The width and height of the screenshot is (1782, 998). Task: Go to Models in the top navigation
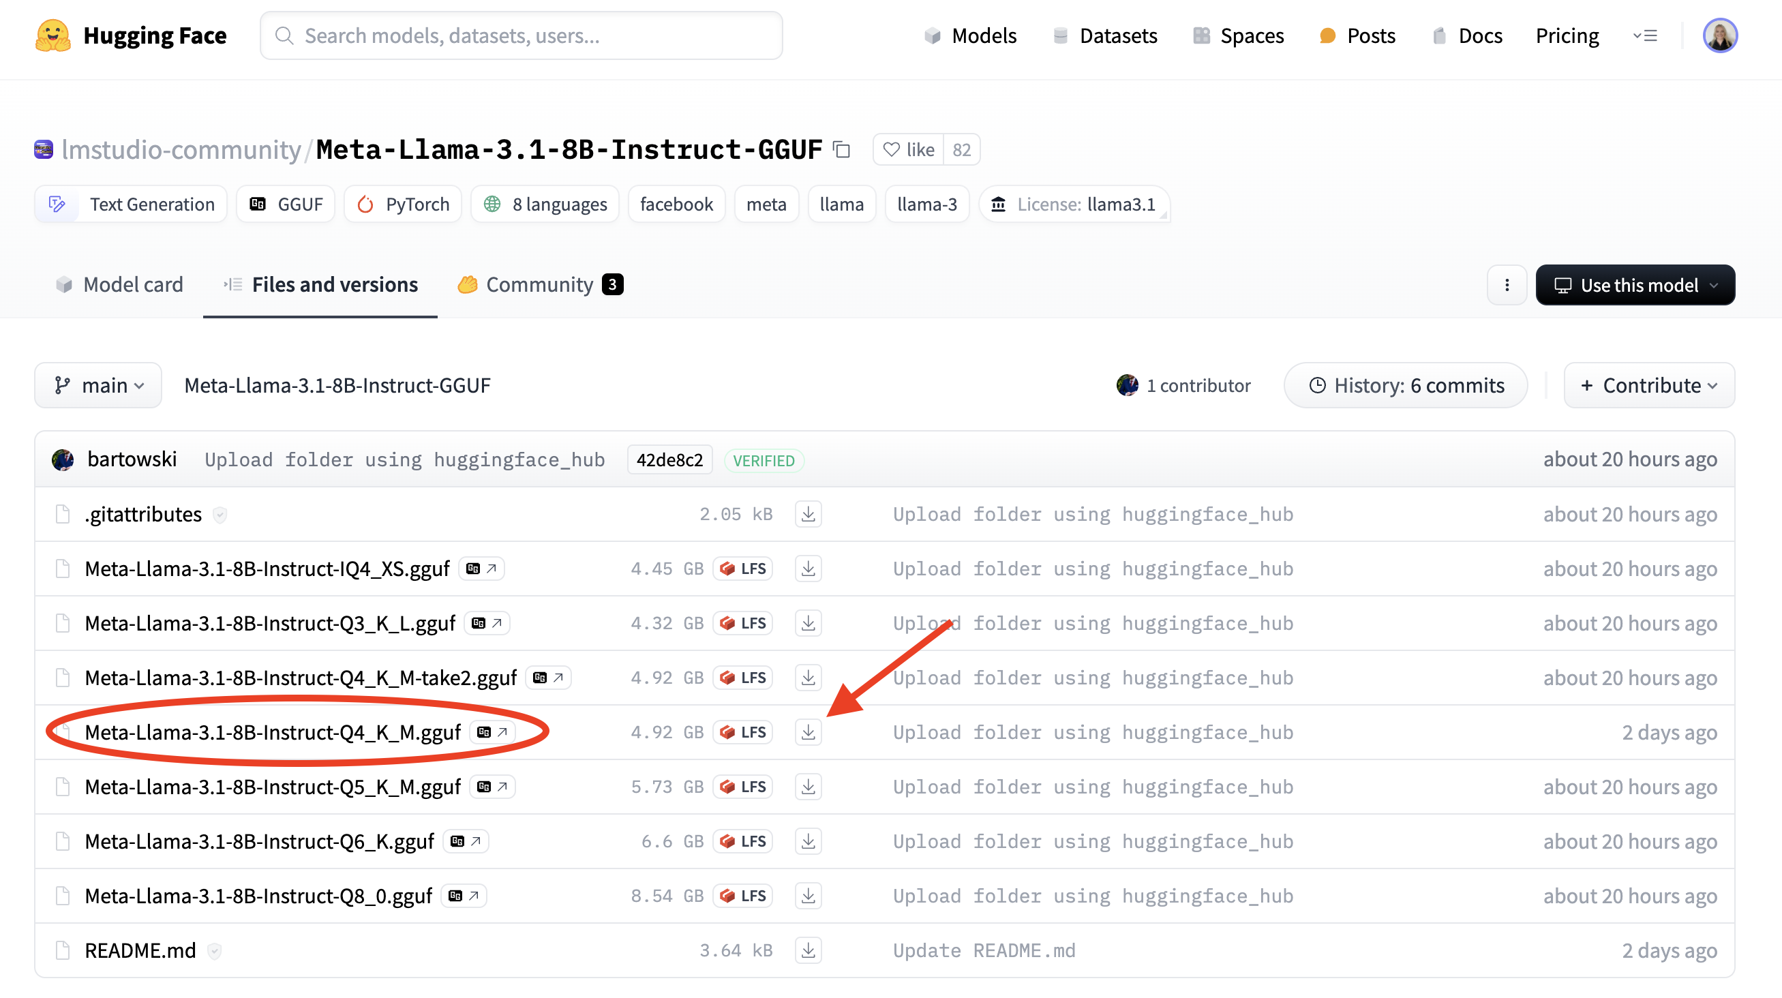[970, 35]
